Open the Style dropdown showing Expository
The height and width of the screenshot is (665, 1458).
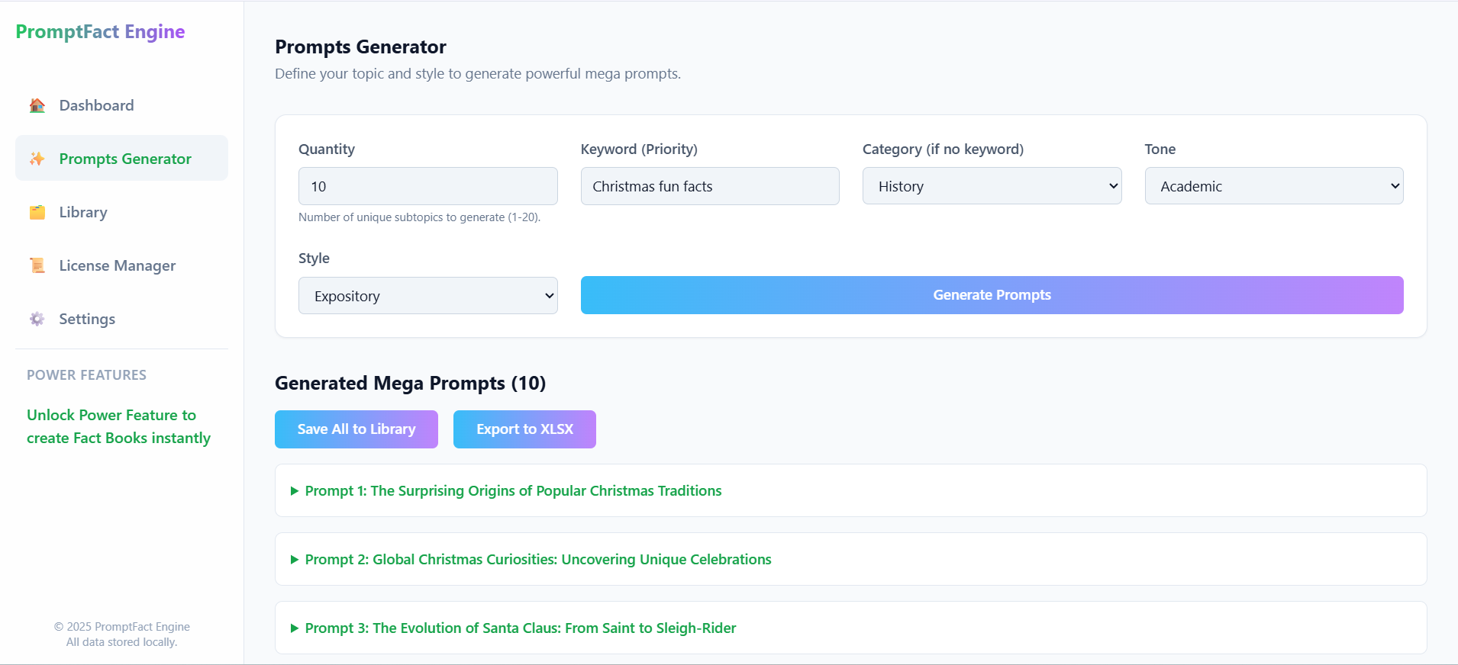[x=427, y=296]
